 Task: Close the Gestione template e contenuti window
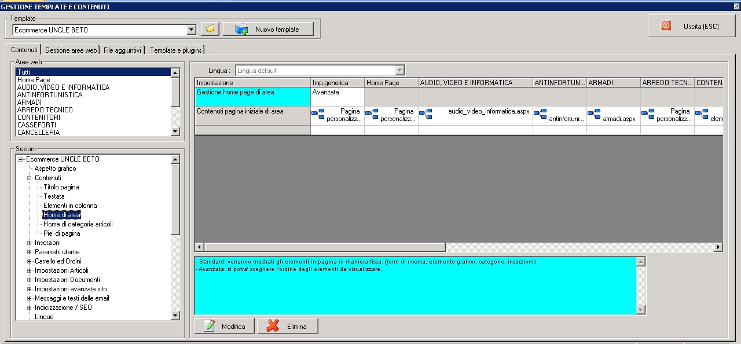tap(736, 6)
